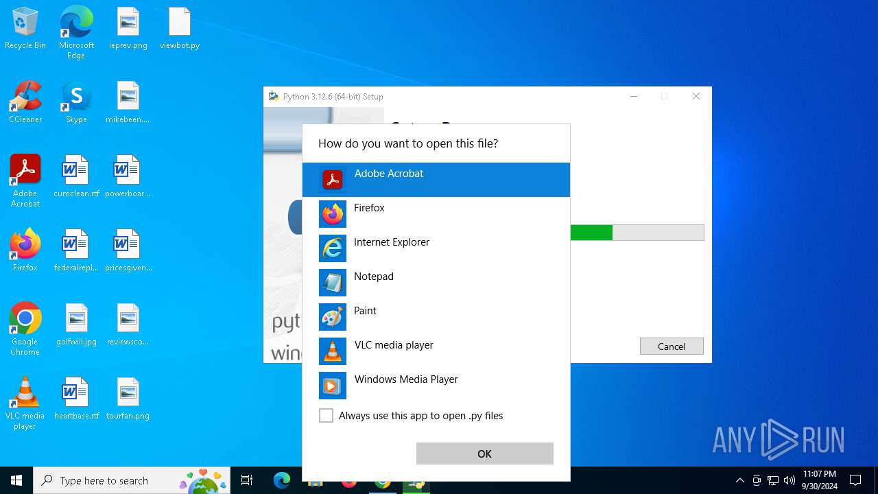Select the heartbase.rtf desktop document
The height and width of the screenshot is (494, 878).
pos(76,399)
